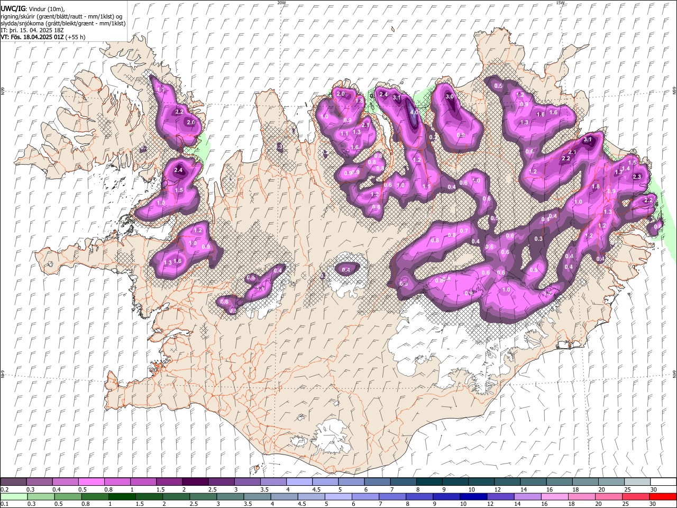Click the 15W longitude label
Screen dimensions: 677x508
(561, 3)
